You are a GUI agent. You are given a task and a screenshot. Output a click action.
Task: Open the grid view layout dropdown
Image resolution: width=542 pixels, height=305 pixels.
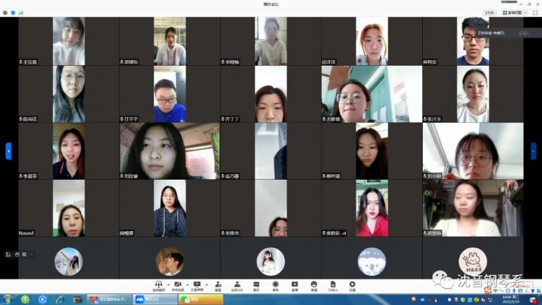pos(513,12)
